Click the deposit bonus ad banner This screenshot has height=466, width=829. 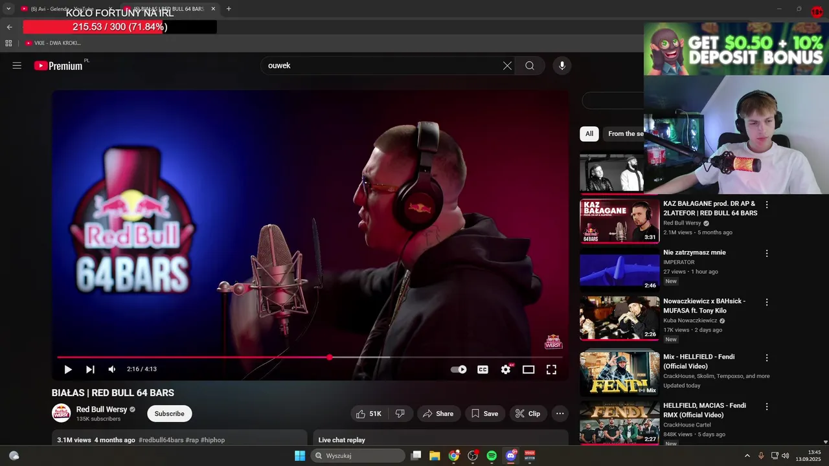coord(736,49)
